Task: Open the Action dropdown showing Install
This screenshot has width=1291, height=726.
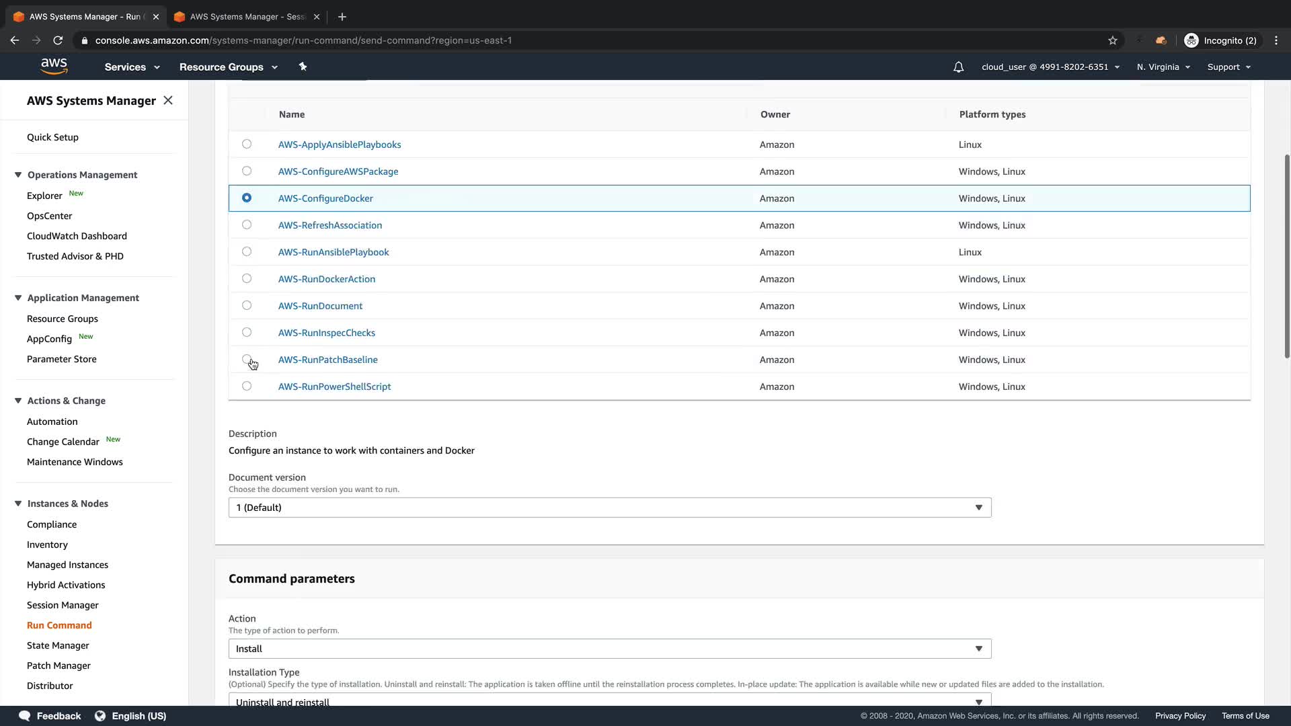Action: (609, 649)
